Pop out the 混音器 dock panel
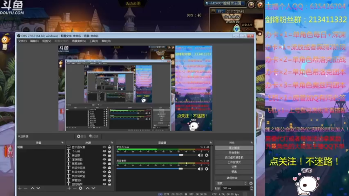The image size is (349, 196). click(211, 142)
